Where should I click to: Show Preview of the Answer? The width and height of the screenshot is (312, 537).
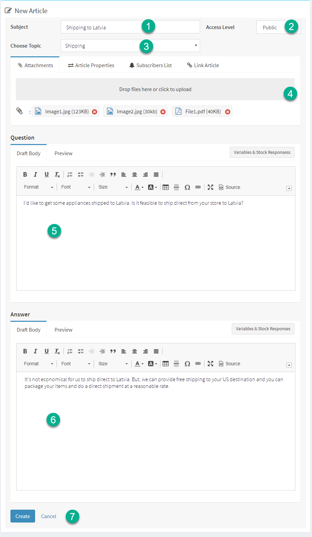pos(63,330)
